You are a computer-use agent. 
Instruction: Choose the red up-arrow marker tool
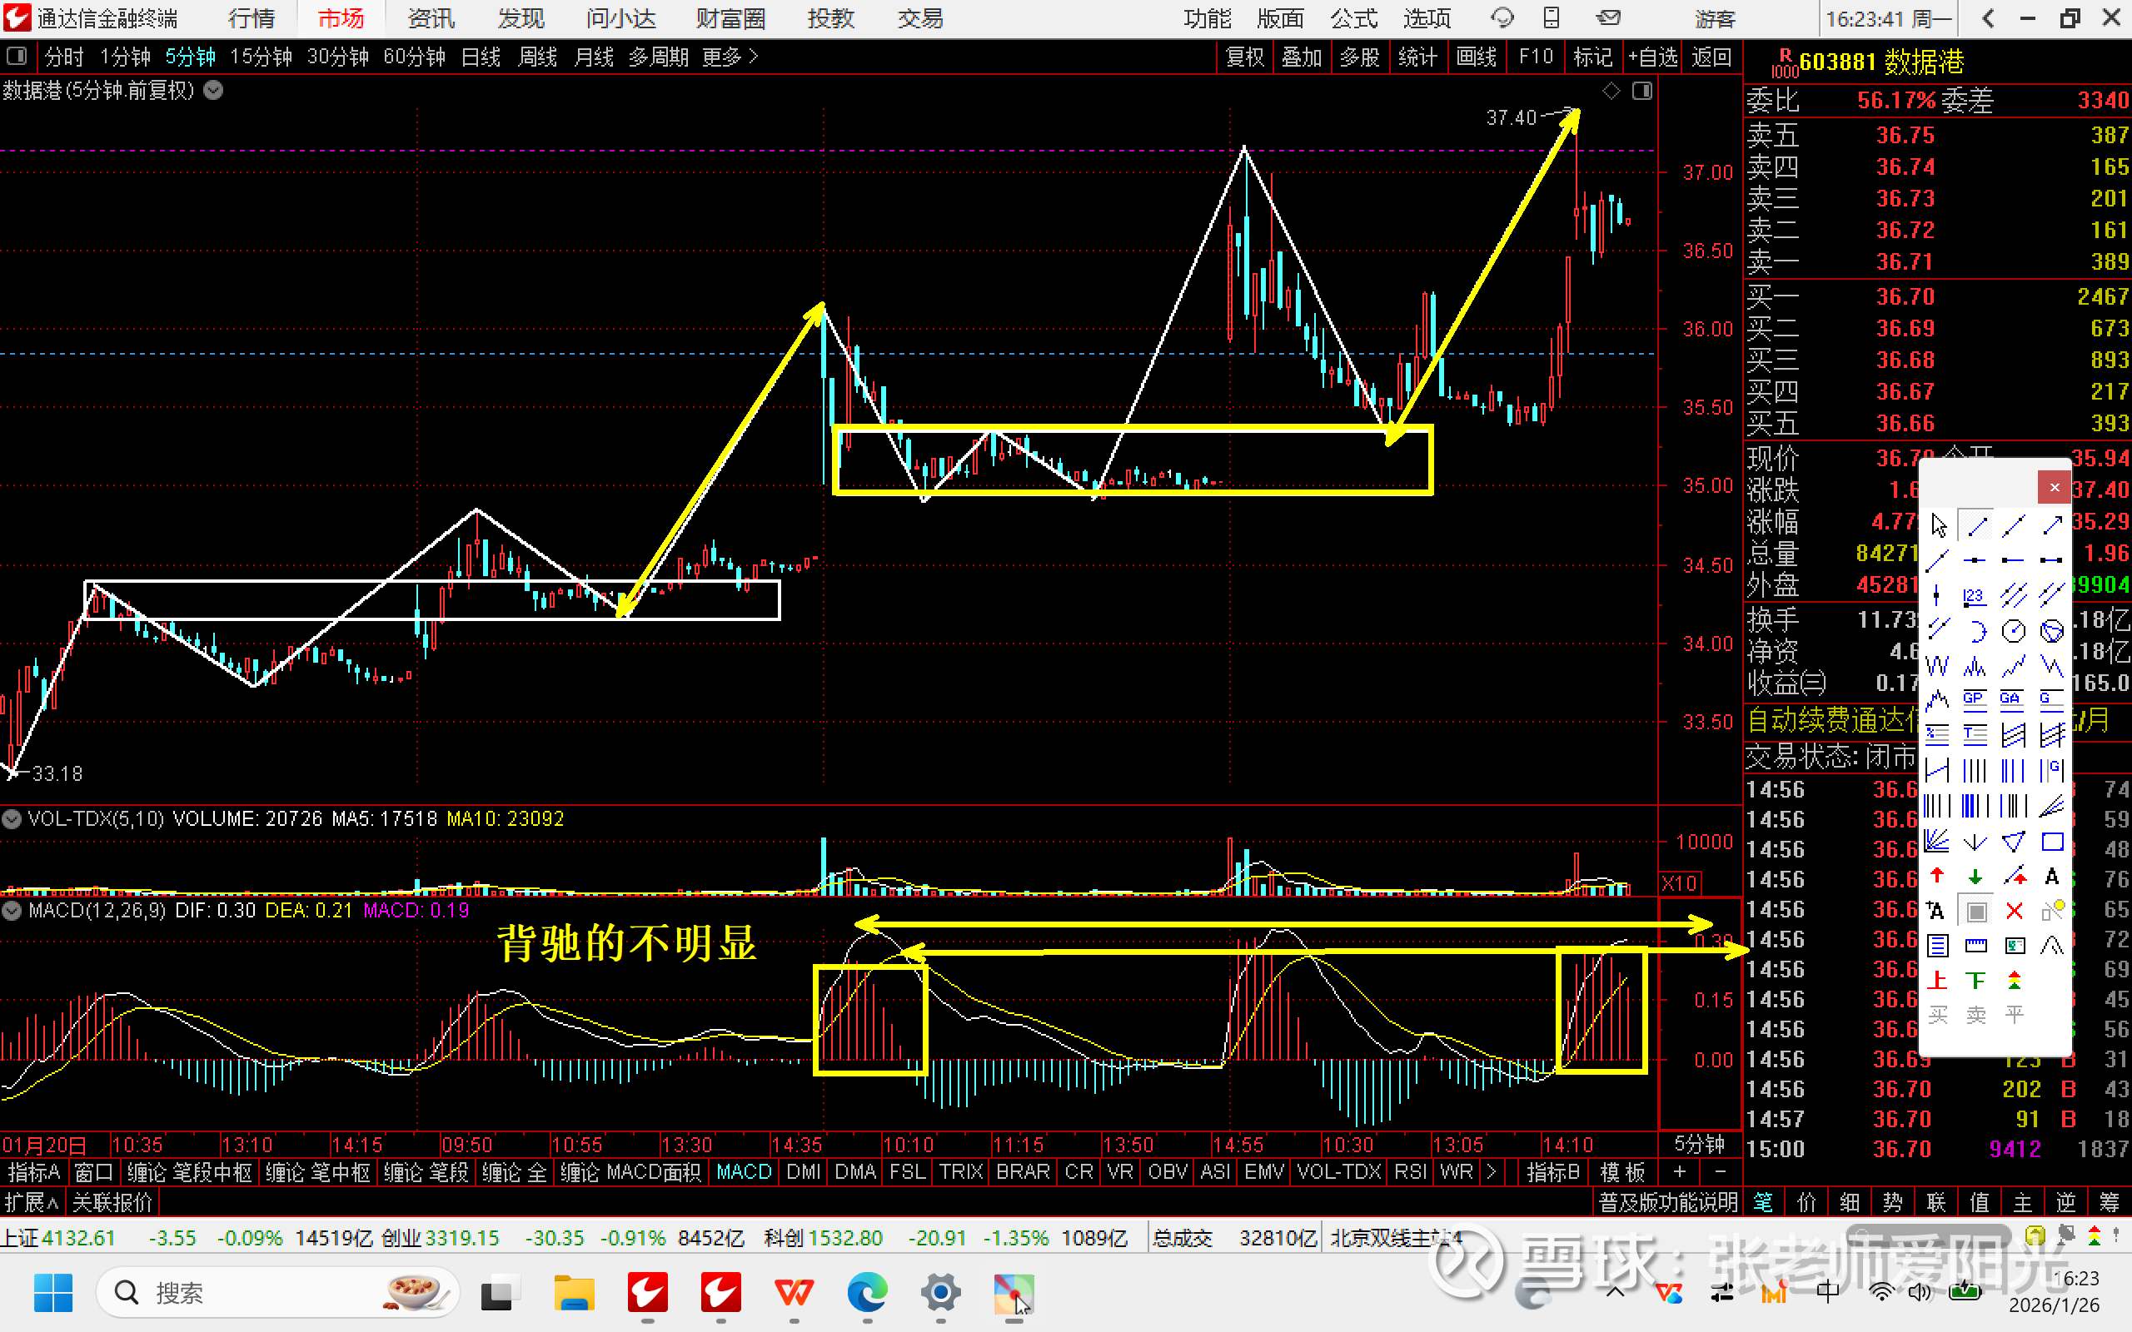[1936, 876]
